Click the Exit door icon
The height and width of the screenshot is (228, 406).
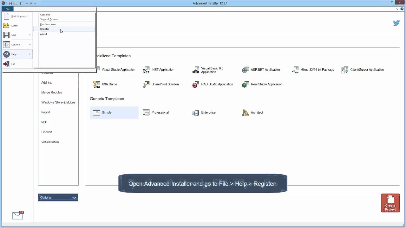(x=6, y=64)
